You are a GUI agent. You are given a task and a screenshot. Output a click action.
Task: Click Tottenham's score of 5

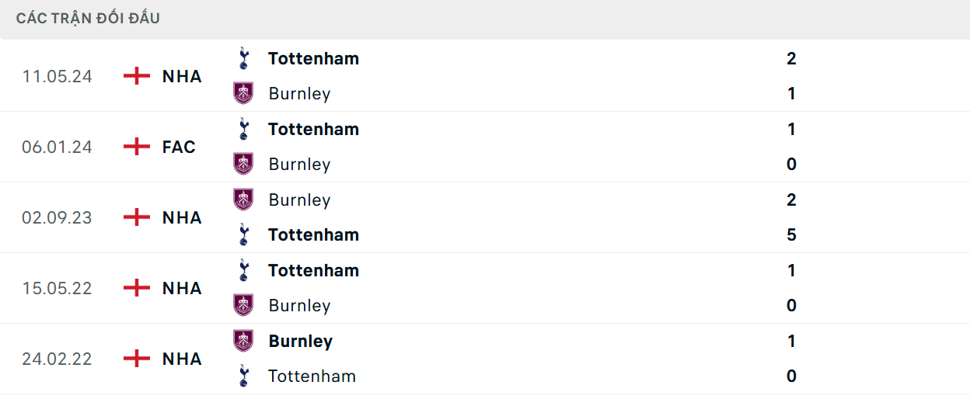pyautogui.click(x=791, y=234)
